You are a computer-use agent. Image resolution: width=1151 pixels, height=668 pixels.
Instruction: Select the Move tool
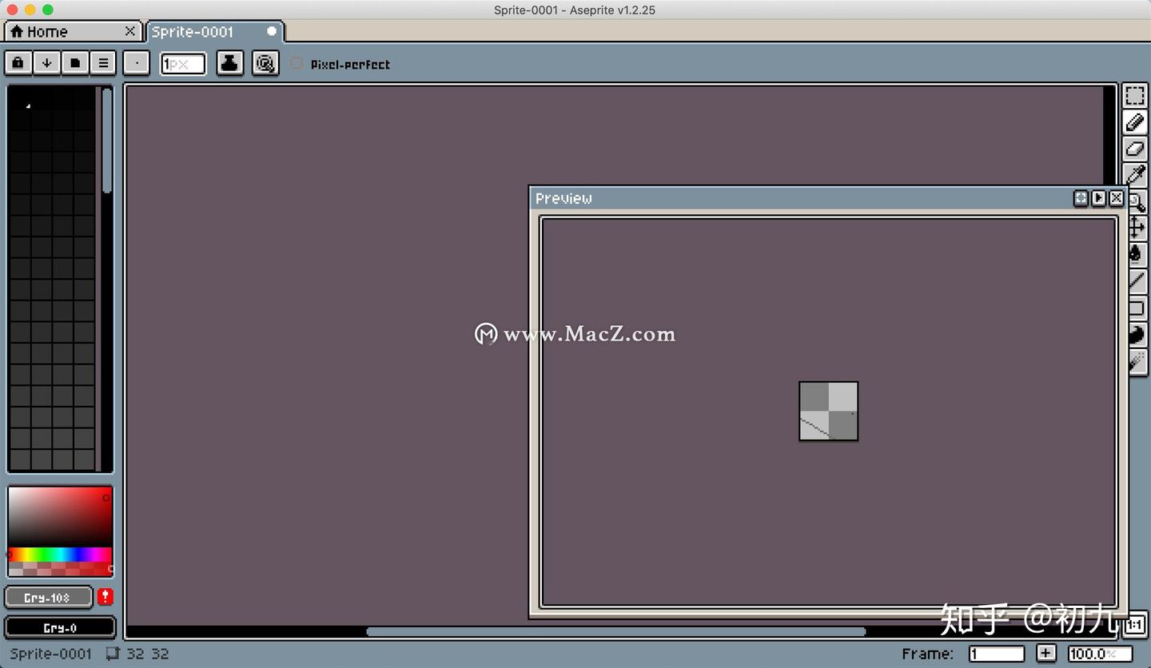coord(1137,228)
